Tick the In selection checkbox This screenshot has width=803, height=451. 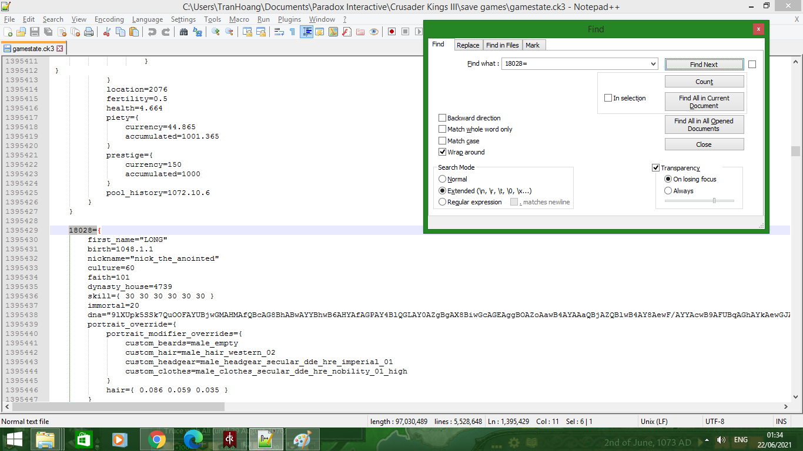coord(608,98)
